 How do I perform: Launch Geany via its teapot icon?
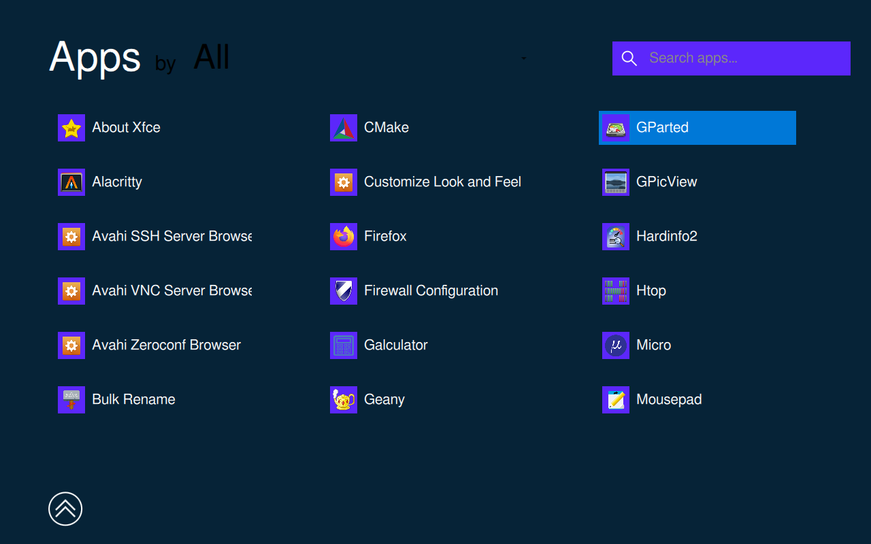pyautogui.click(x=344, y=400)
